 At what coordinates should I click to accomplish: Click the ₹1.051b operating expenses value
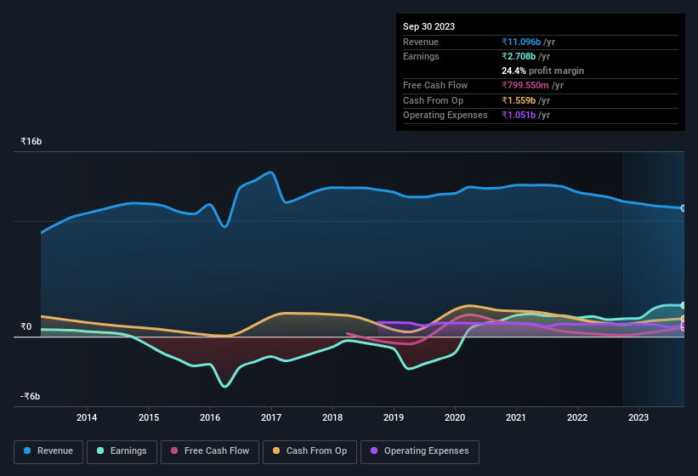[519, 116]
